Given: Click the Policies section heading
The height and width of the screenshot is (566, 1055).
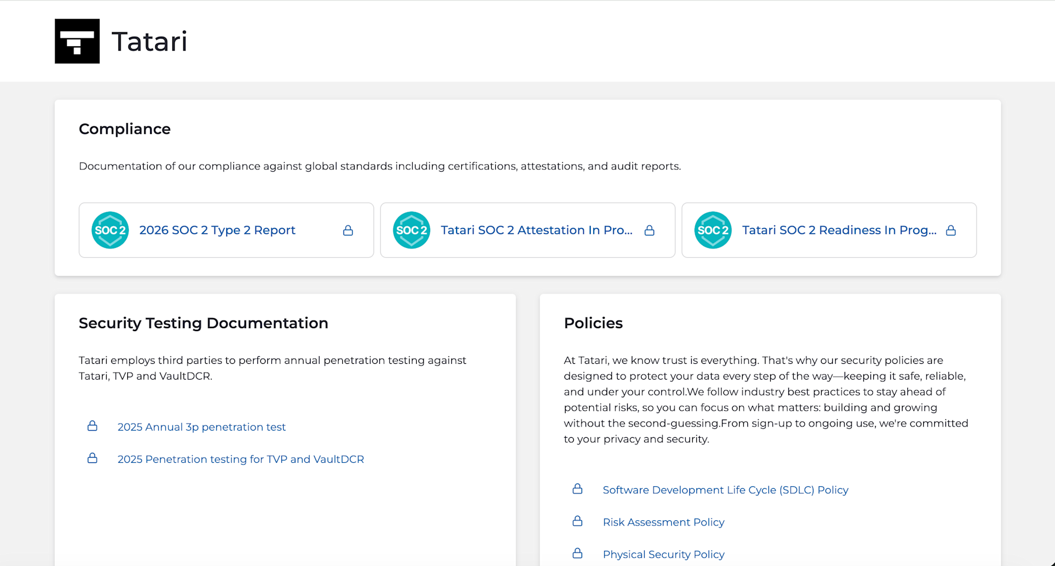Looking at the screenshot, I should (x=593, y=323).
